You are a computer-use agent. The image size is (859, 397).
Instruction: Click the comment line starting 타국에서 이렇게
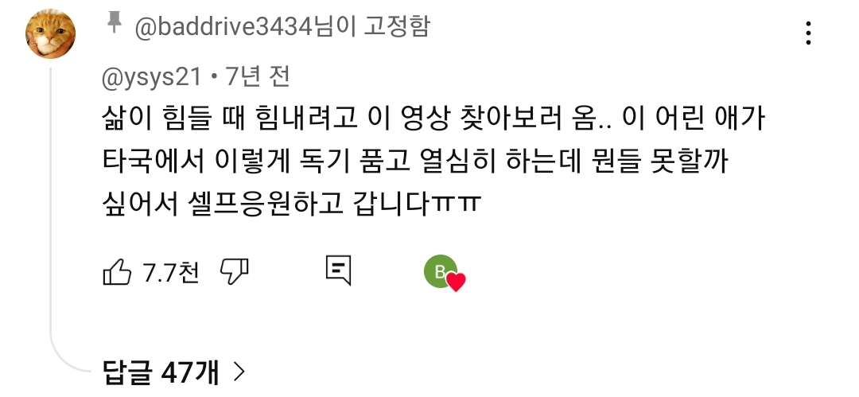point(415,162)
